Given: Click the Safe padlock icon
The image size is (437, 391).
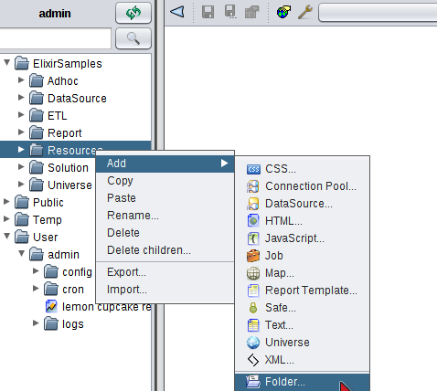Looking at the screenshot, I should pos(253,308).
